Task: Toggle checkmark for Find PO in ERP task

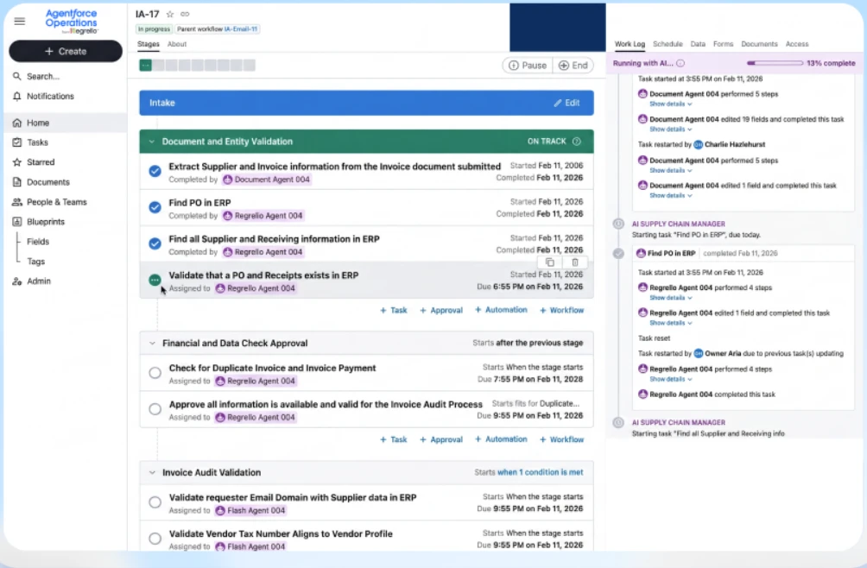Action: tap(155, 207)
